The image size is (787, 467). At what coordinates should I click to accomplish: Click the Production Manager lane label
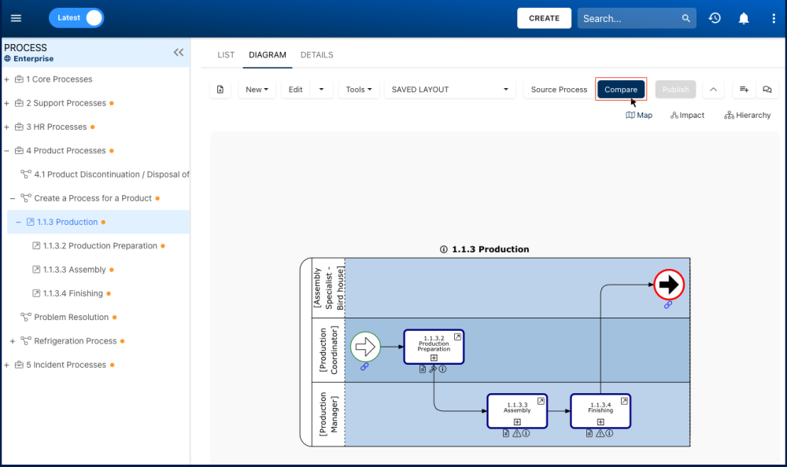point(328,414)
